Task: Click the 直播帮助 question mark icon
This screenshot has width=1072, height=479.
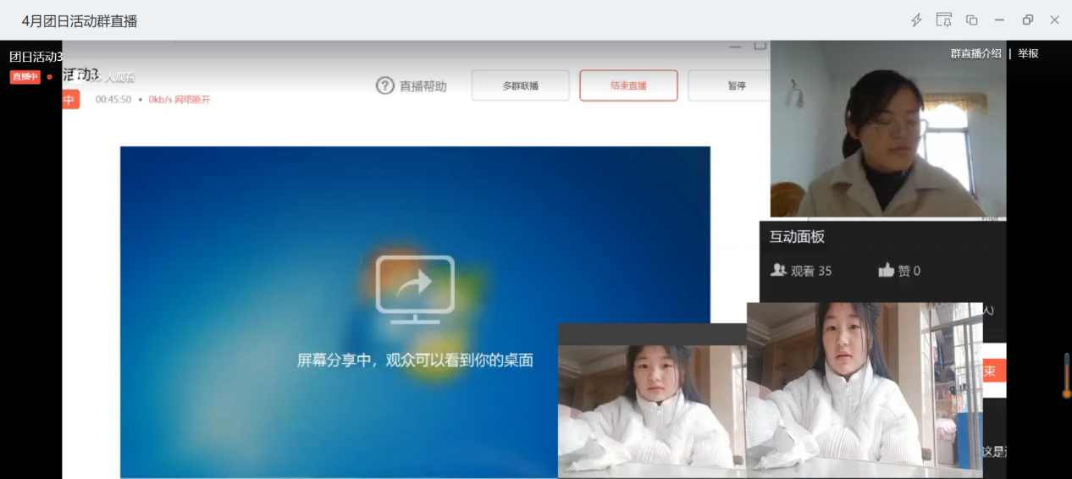Action: (385, 85)
